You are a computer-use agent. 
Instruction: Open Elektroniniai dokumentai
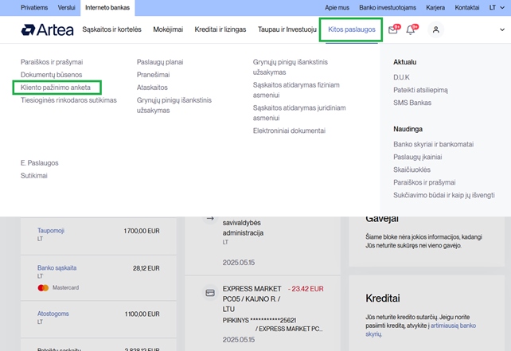[x=289, y=131]
